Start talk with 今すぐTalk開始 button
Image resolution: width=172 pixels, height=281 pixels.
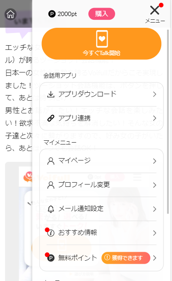point(102,44)
